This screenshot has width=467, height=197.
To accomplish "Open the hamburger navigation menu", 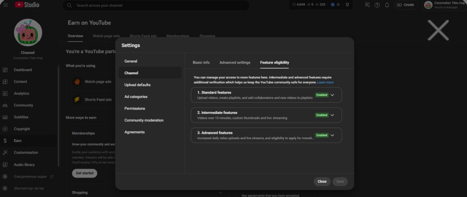I will click(5, 5).
